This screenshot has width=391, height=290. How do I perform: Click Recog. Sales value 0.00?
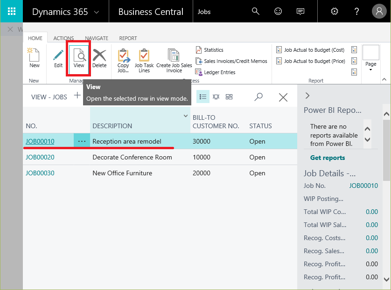371,251
